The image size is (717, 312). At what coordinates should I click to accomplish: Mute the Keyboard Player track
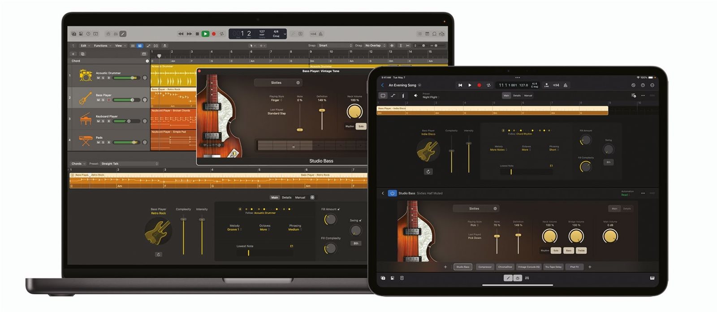tap(98, 121)
